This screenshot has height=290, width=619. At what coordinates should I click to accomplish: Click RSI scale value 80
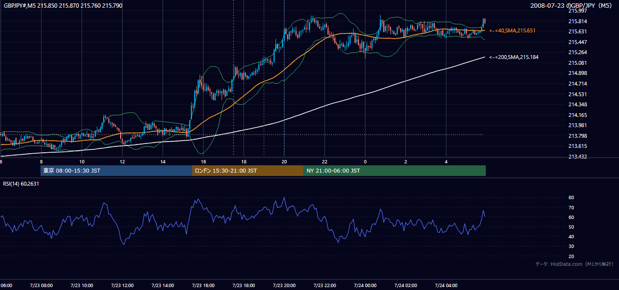[571, 198]
